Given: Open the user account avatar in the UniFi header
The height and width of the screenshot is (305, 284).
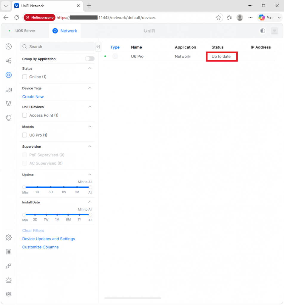Looking at the screenshot, I should click(274, 31).
